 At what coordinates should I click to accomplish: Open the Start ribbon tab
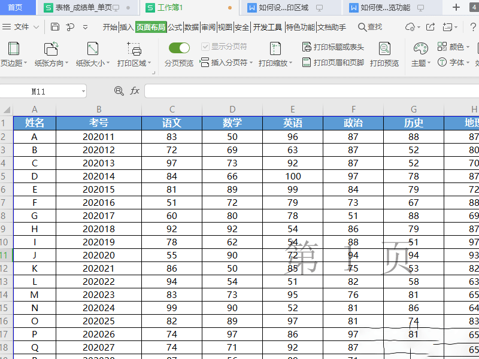pos(110,27)
